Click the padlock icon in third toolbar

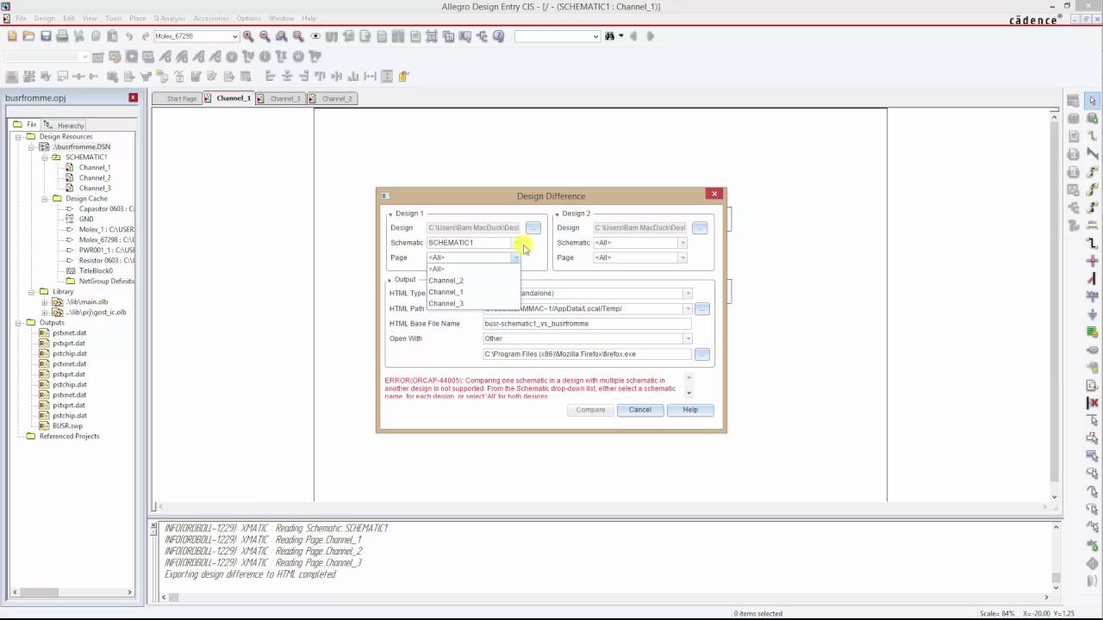(x=403, y=76)
